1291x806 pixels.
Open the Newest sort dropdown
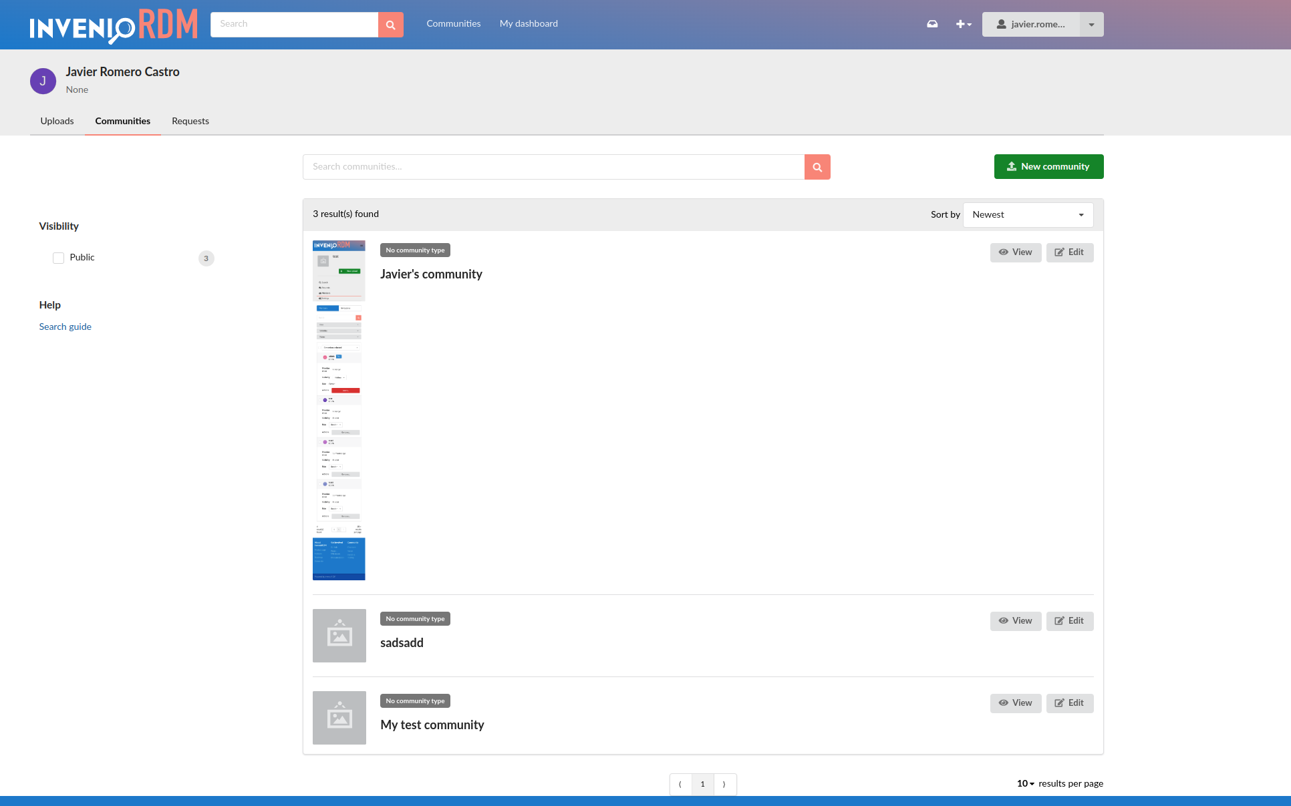(x=1028, y=214)
